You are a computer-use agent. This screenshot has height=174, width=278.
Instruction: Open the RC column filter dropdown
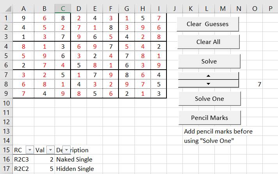pos(30,150)
